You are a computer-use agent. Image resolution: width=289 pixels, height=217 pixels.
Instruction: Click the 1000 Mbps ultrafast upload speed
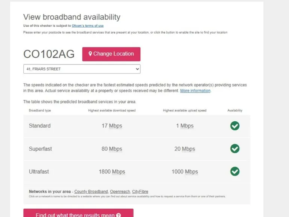pyautogui.click(x=185, y=172)
